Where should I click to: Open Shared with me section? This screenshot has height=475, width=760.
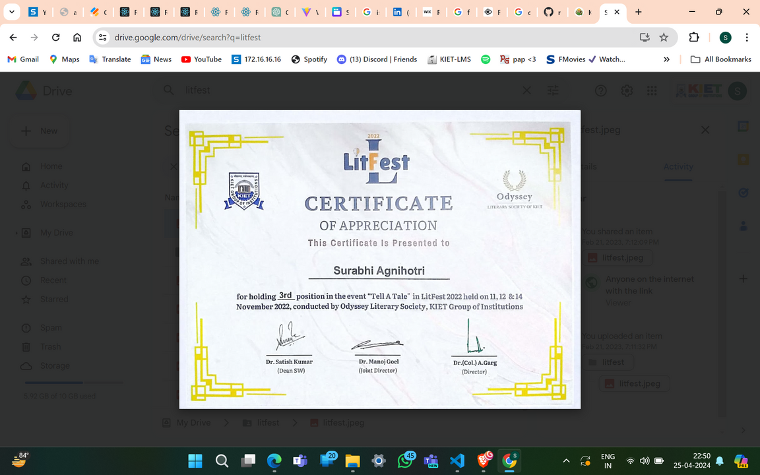tap(69, 261)
